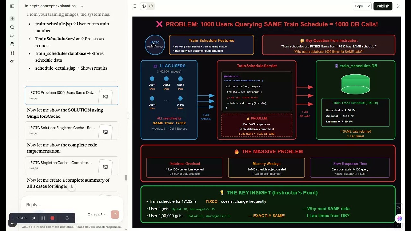The width and height of the screenshot is (411, 231).
Task: Click the IRCTC Indian Railways logo circle
Action: [x=155, y=45]
